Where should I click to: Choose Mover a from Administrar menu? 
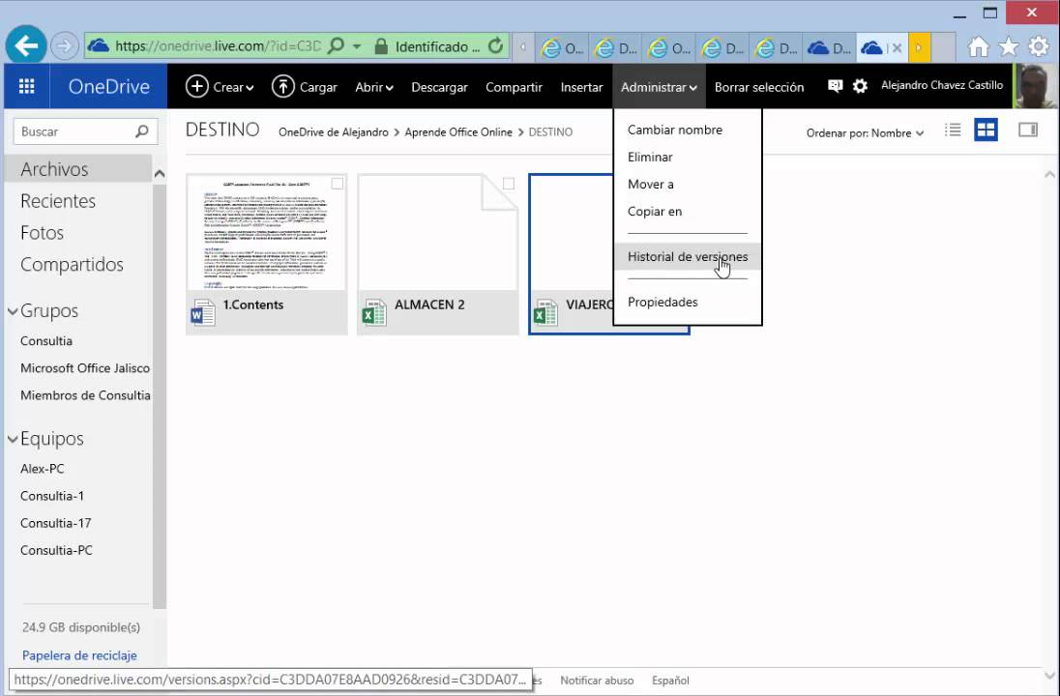coord(651,184)
